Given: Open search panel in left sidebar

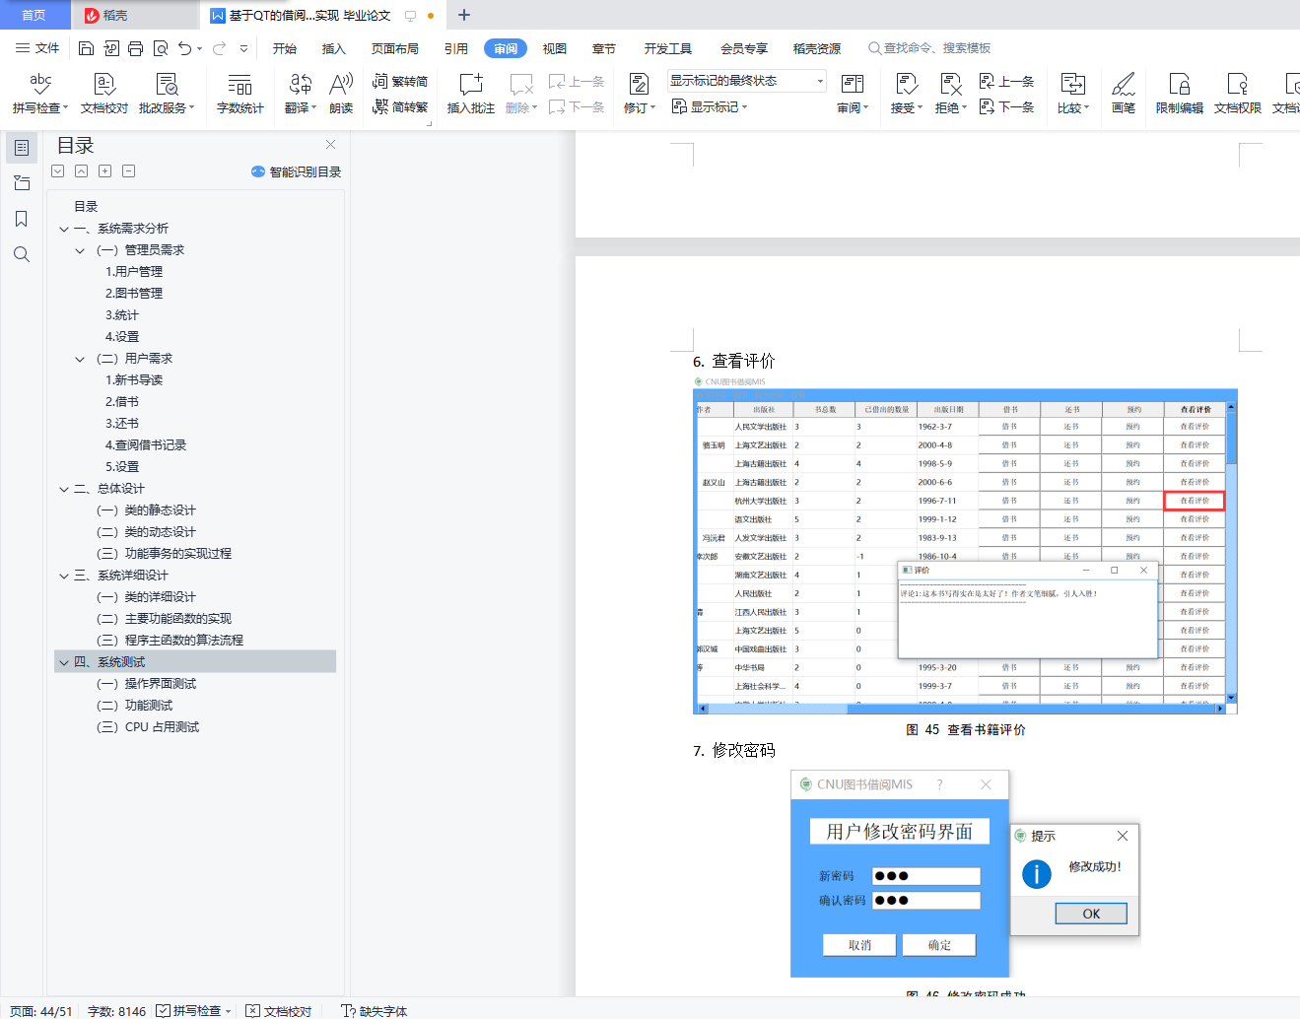Looking at the screenshot, I should pos(22,254).
